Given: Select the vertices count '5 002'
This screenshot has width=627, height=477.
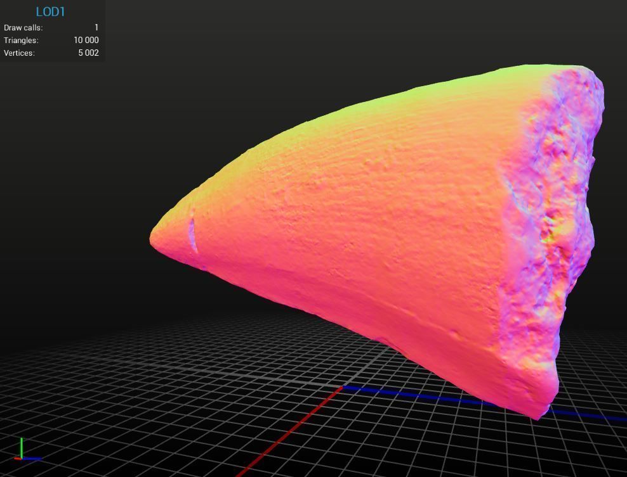Looking at the screenshot, I should pos(88,53).
